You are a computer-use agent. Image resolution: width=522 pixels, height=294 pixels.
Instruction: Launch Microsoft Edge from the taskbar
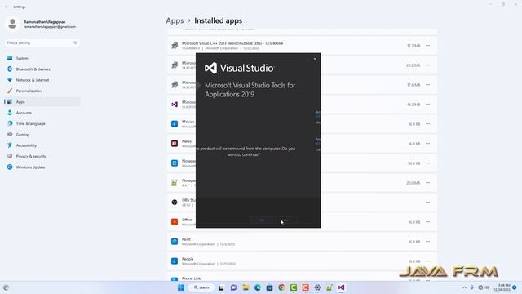point(258,287)
